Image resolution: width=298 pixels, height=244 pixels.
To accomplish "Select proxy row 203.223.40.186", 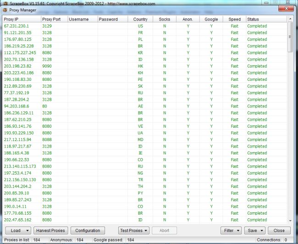I will (144, 73).
